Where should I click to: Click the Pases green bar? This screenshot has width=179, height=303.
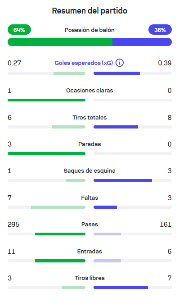click(x=60, y=234)
